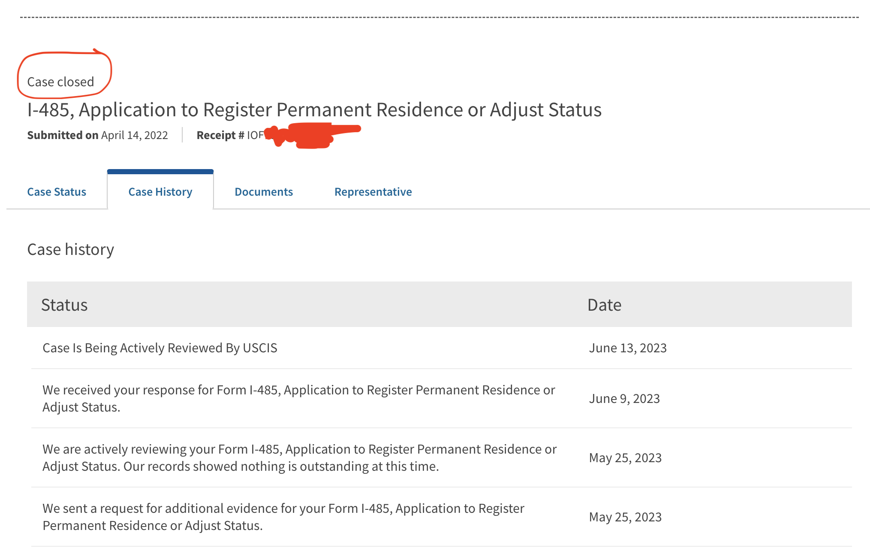Screen dimensions: 870x548
Task: Click the Case history section heading
Action: click(70, 249)
